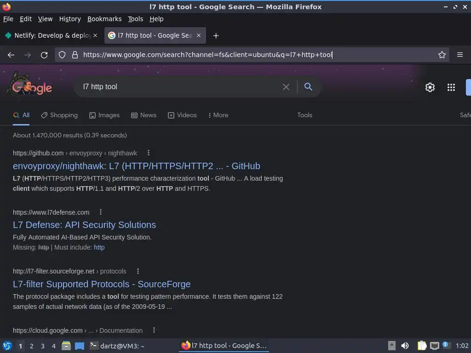Open the Edit menu

click(x=26, y=19)
